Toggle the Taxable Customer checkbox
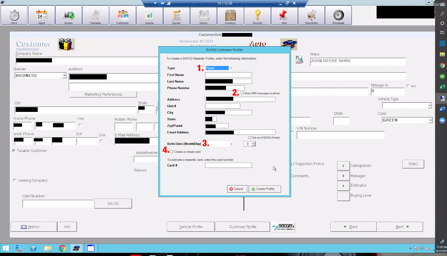Image resolution: width=447 pixels, height=256 pixels. click(14, 151)
